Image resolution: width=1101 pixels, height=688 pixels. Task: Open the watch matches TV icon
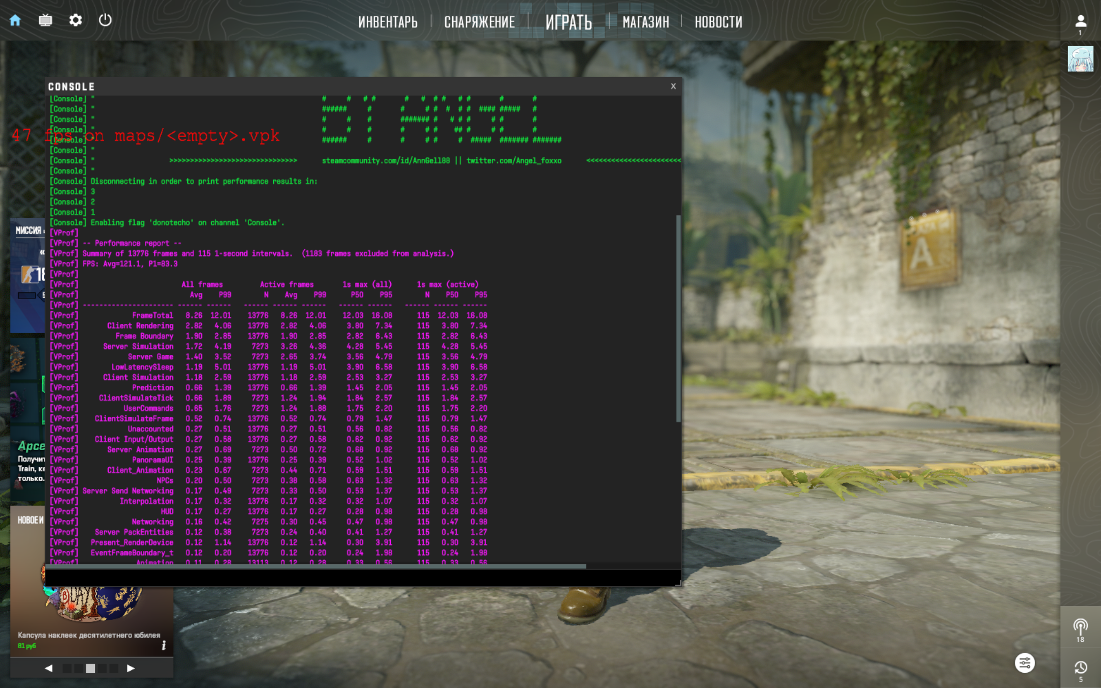tap(45, 21)
